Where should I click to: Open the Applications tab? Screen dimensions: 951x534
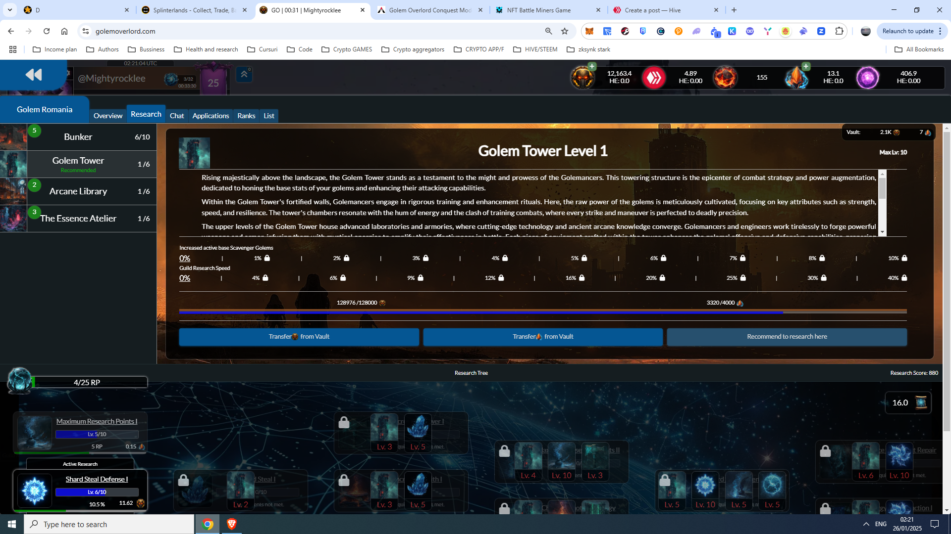[211, 116]
